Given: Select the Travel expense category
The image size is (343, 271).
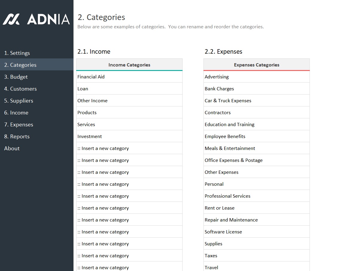Looking at the screenshot, I should point(257,267).
